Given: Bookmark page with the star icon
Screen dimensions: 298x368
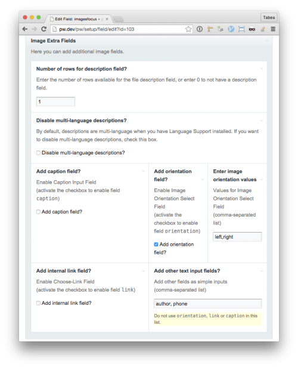Looking at the screenshot, I should point(188,29).
